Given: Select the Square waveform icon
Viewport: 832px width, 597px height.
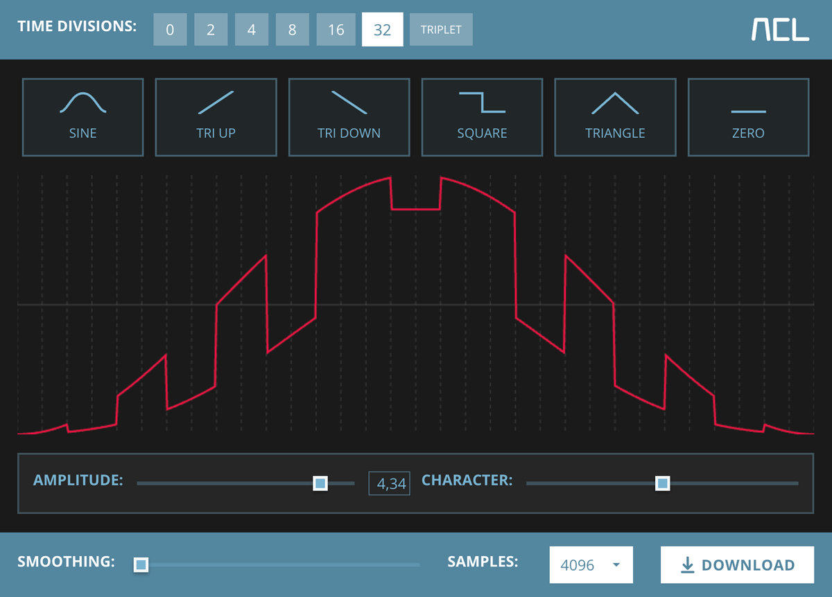Looking at the screenshot, I should pos(482,116).
